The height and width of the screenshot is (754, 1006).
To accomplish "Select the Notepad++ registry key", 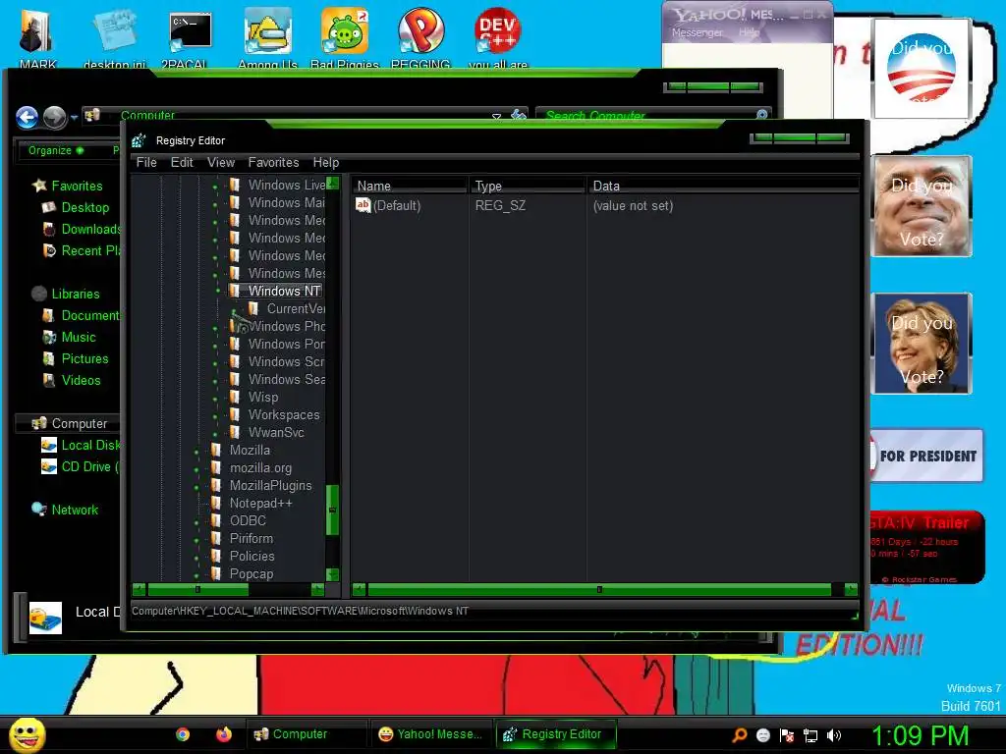I will [x=260, y=504].
